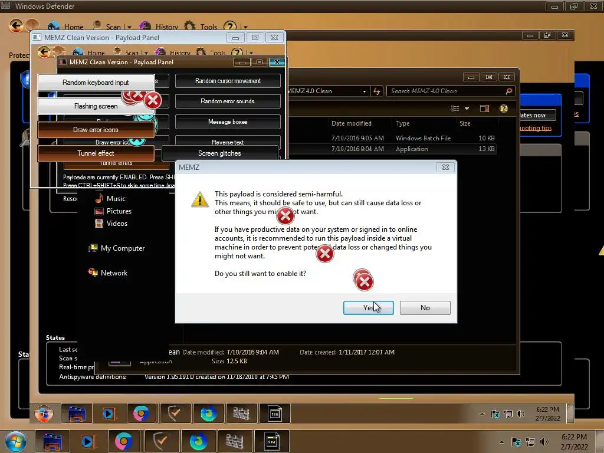Image resolution: width=604 pixels, height=453 pixels.
Task: Refresh the Explorer address bar
Action: click(376, 91)
